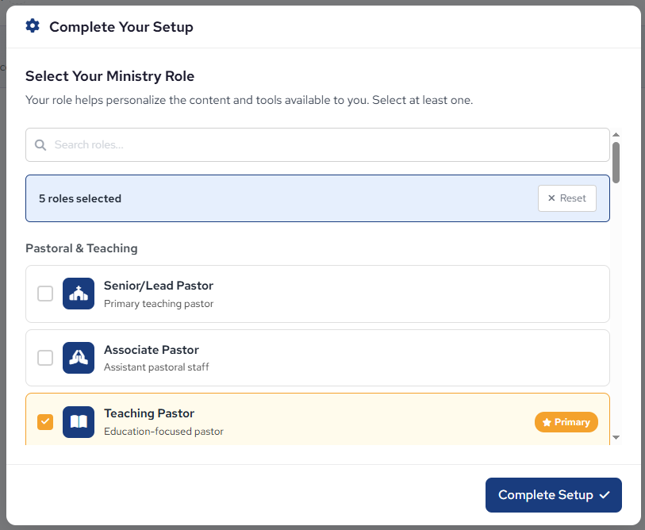Click the gear icon beside Complete Your Setup
645x530 pixels.
click(33, 26)
